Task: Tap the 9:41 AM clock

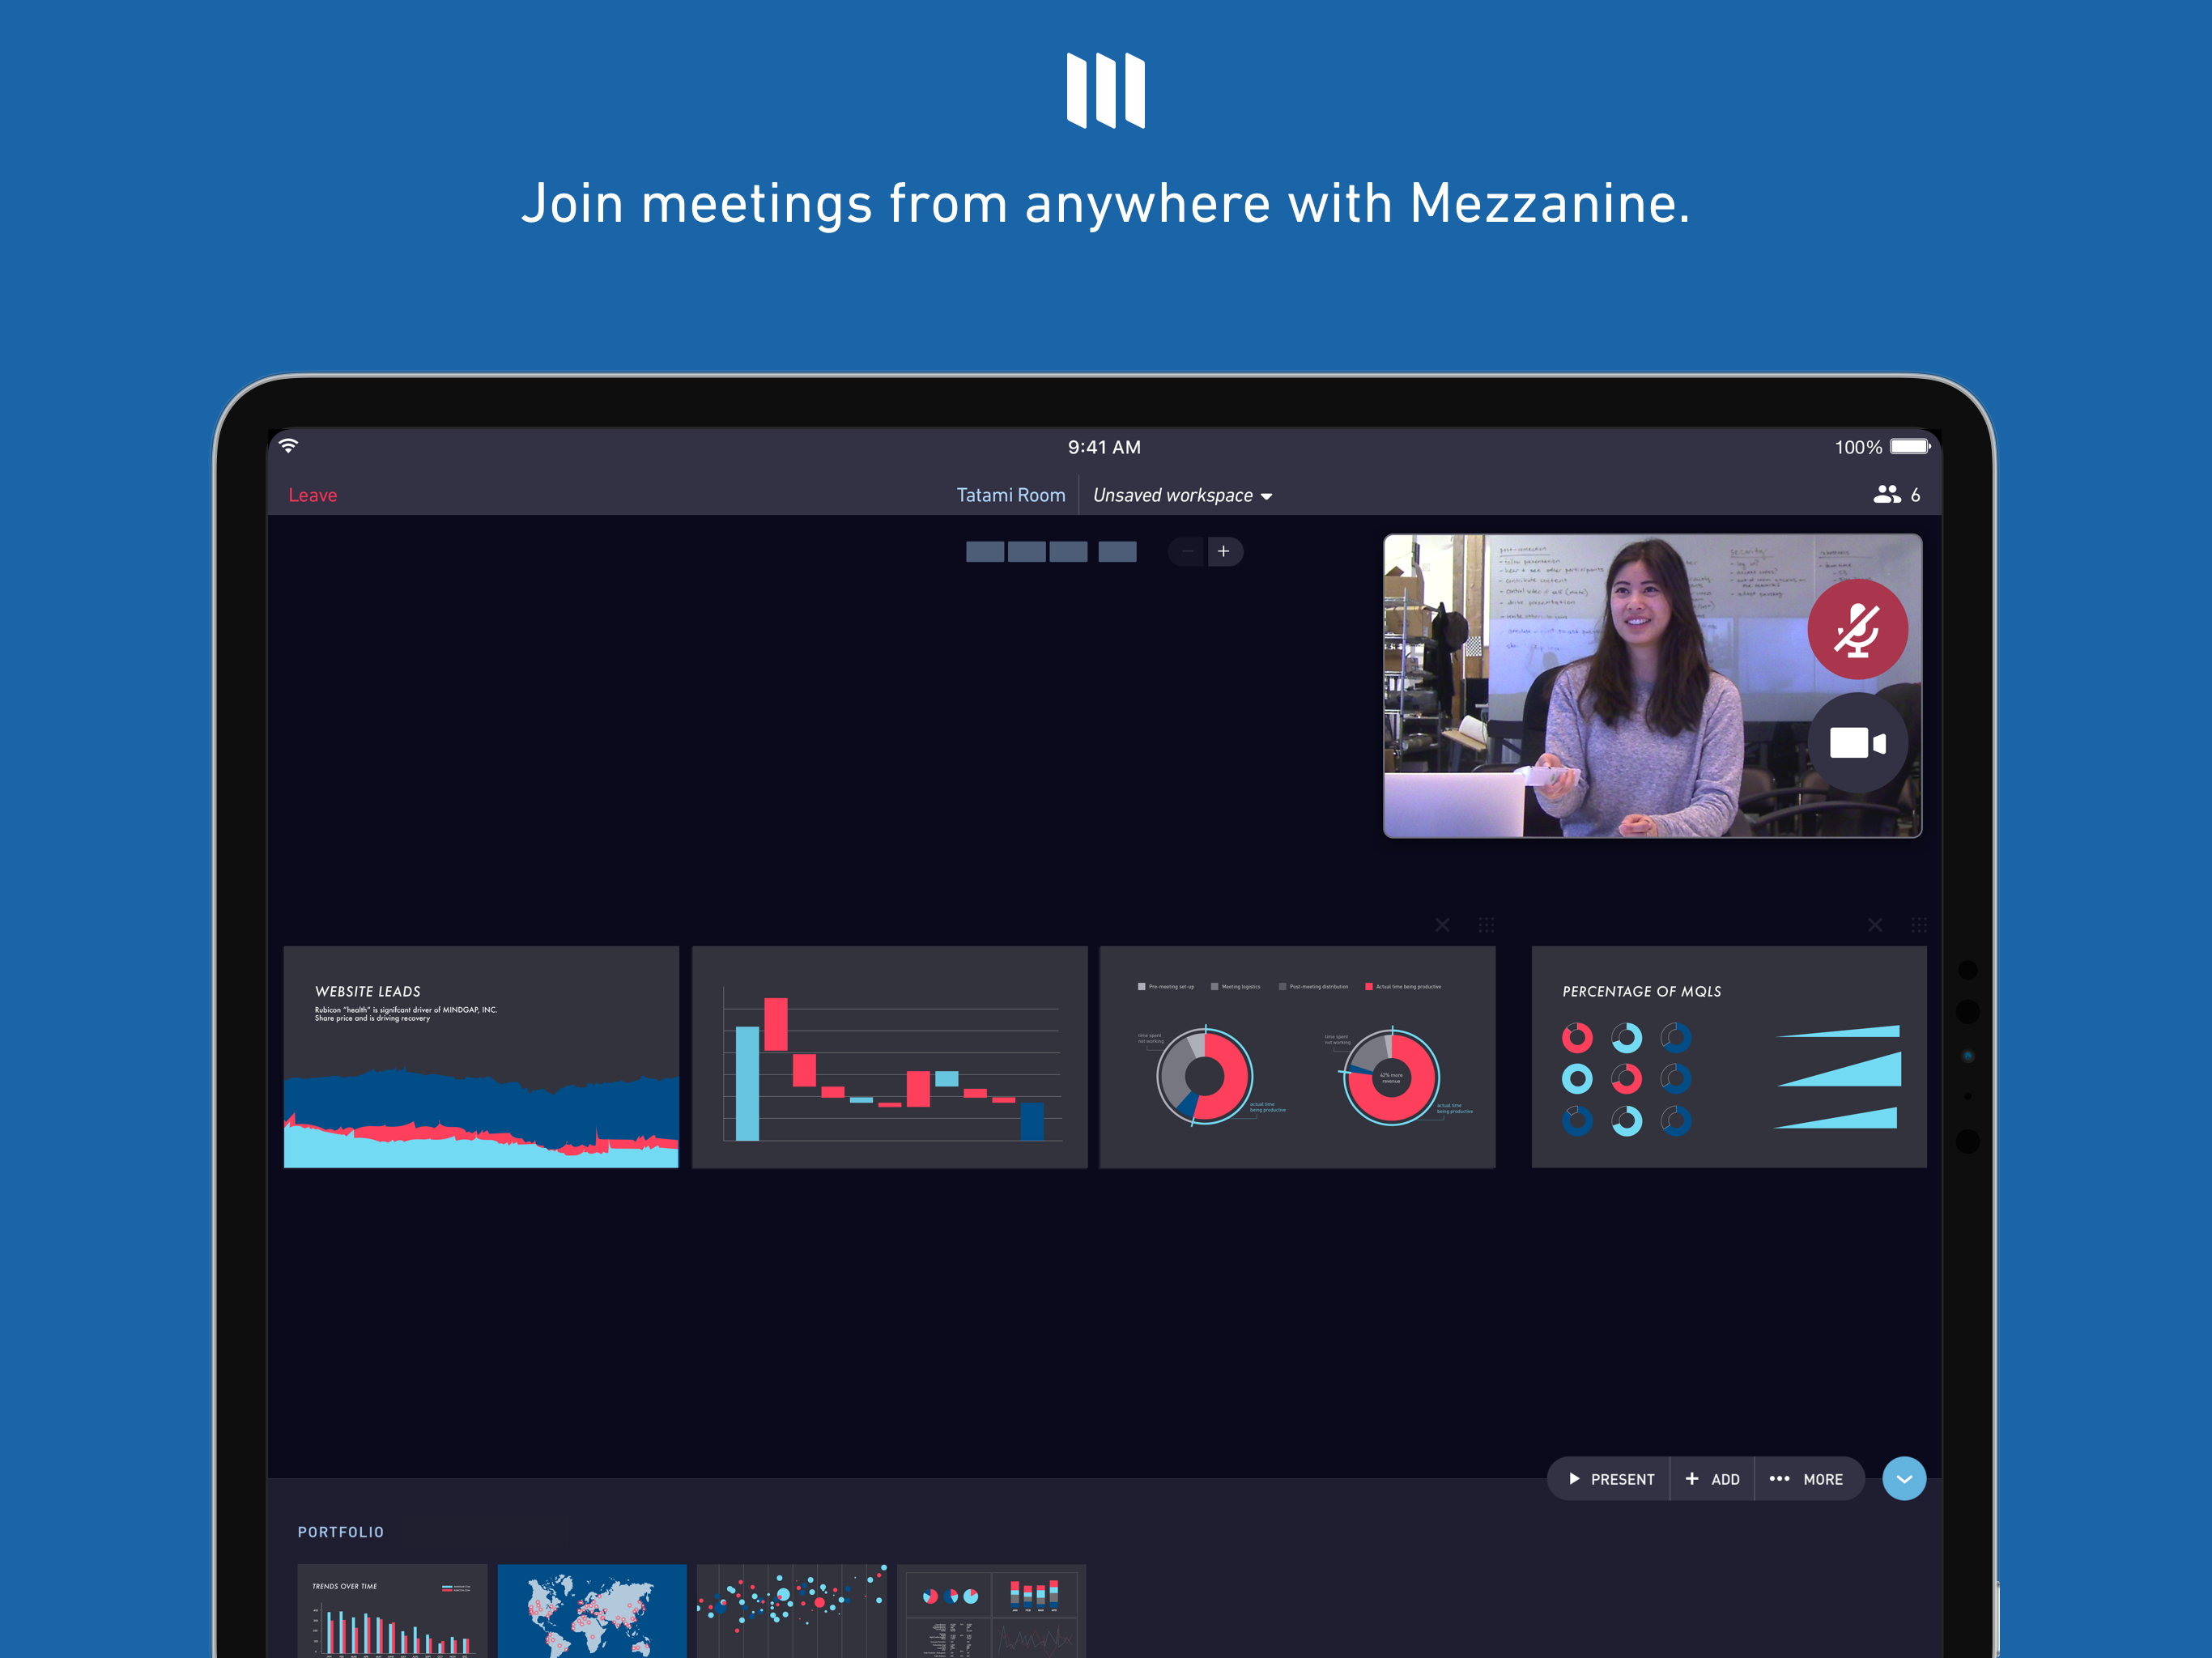Action: 1104,447
